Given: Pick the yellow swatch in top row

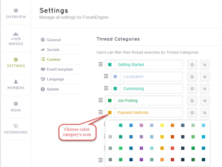Looking at the screenshot, I should coord(162,125).
